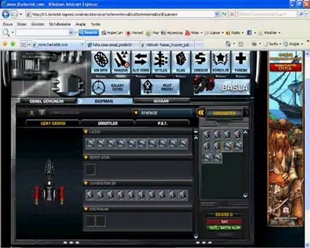This screenshot has width=310, height=248.
Task: Click OYNA on the pirate ad
Action: 286,68
